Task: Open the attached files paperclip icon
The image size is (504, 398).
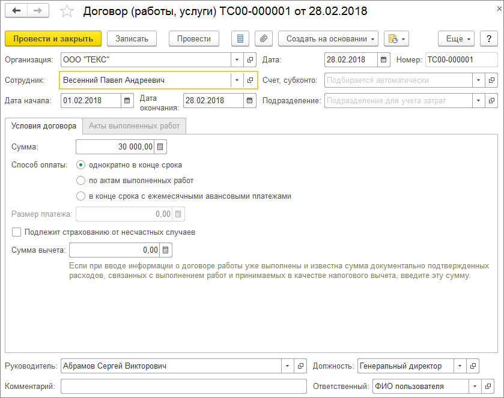Action: (263, 38)
